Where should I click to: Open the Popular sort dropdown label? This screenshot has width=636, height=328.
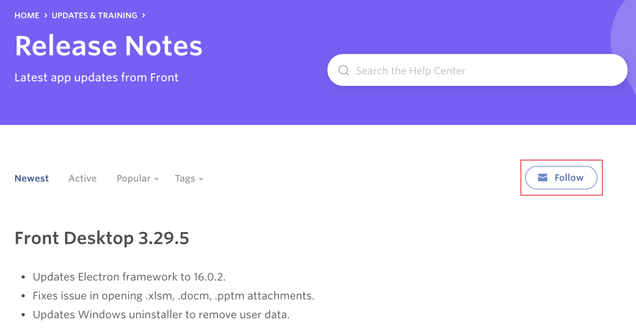(x=133, y=179)
